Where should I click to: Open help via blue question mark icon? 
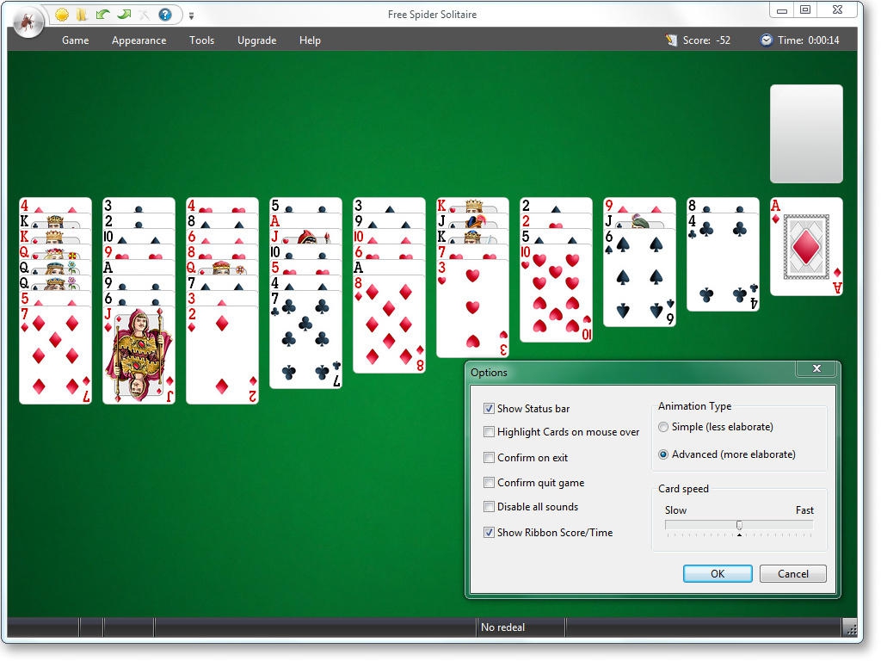pyautogui.click(x=165, y=15)
